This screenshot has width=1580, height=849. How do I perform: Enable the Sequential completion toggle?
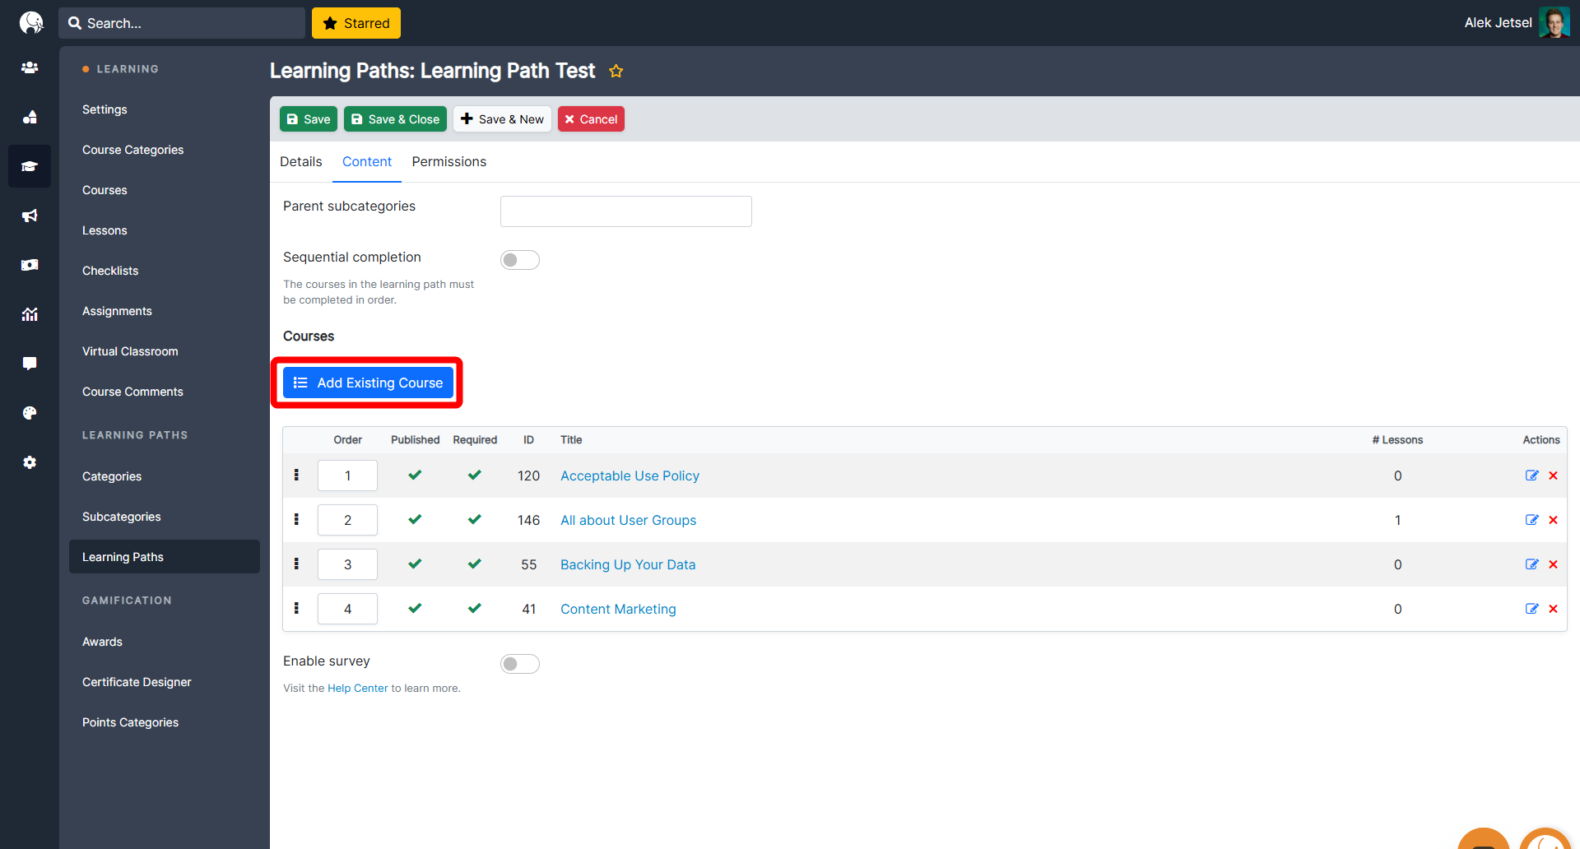point(519,260)
